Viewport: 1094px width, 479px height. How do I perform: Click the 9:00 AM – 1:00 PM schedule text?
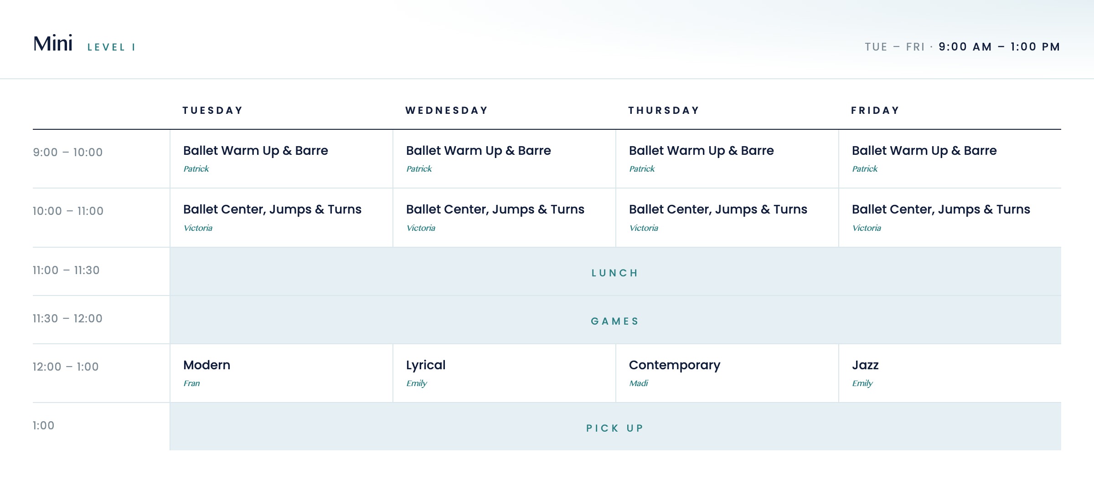(x=999, y=47)
